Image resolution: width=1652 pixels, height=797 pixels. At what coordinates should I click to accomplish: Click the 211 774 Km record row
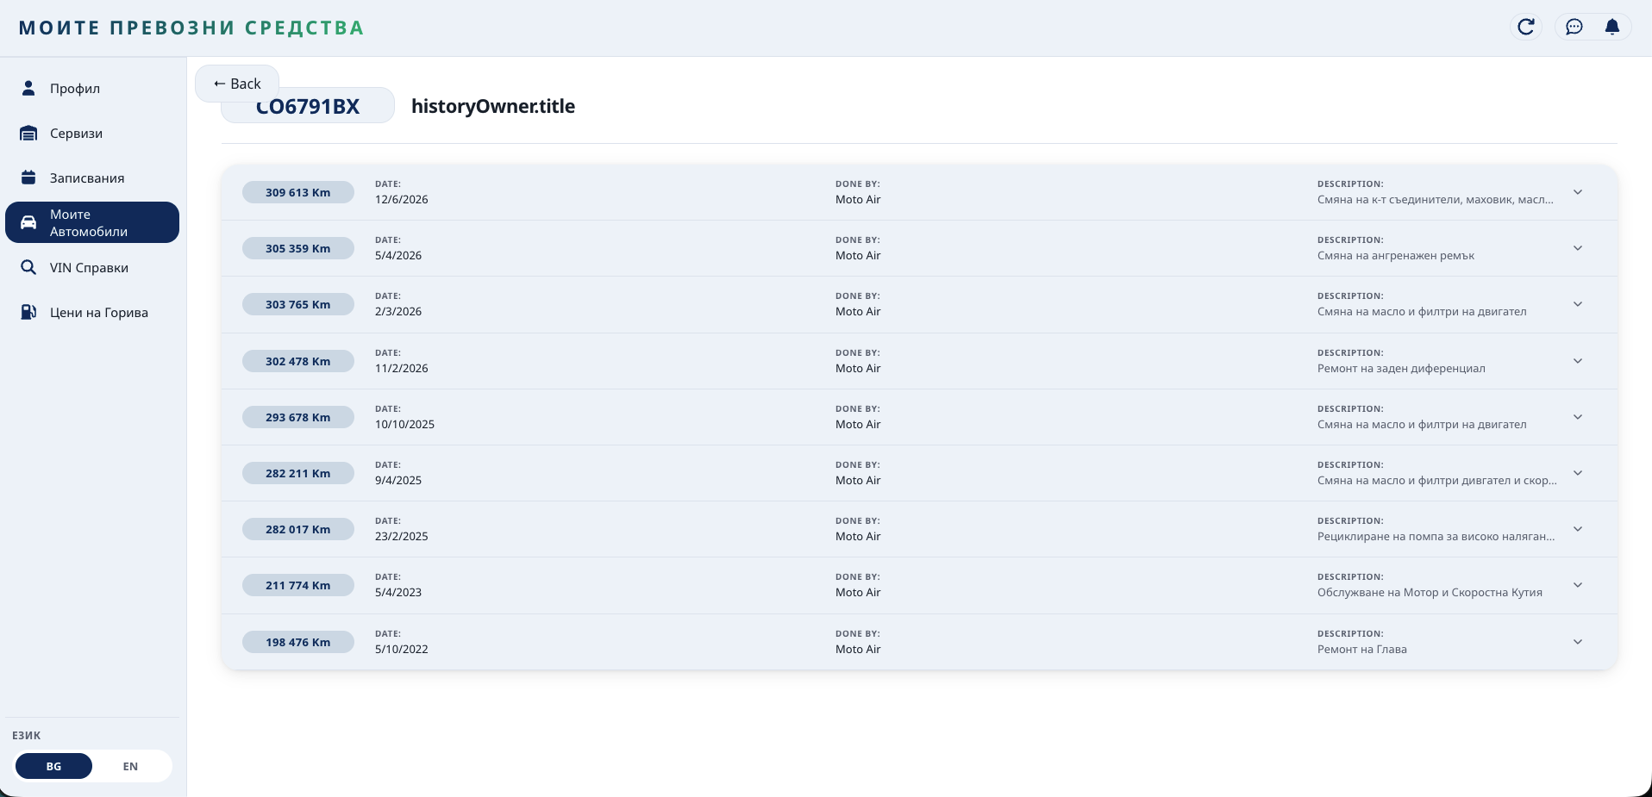pyautogui.click(x=919, y=585)
